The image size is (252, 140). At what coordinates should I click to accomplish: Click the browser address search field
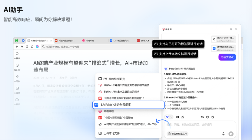click(x=91, y=47)
